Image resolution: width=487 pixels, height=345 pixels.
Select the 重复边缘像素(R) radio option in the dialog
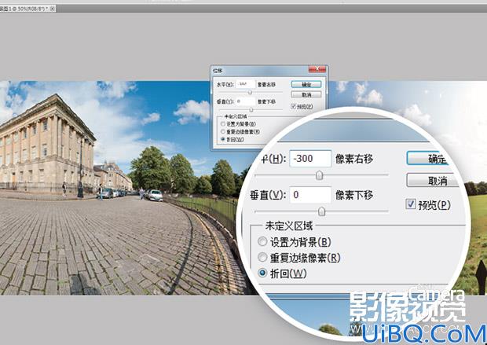click(x=223, y=132)
